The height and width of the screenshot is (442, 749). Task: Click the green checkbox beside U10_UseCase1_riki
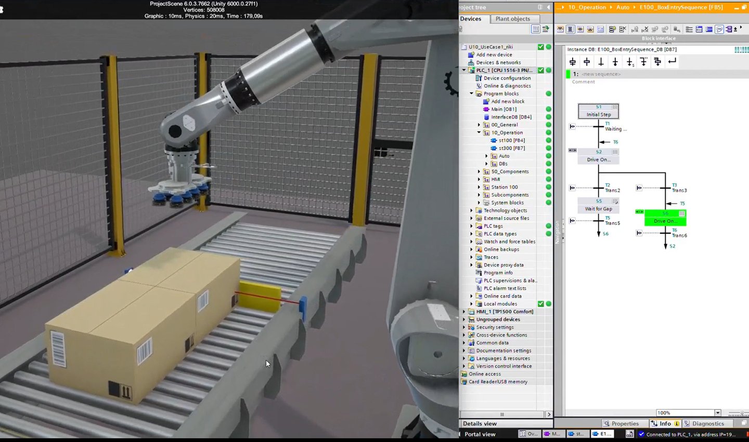tap(541, 47)
